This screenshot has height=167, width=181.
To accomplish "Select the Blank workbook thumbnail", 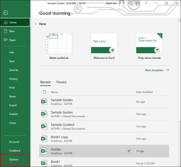I will coord(59,43).
